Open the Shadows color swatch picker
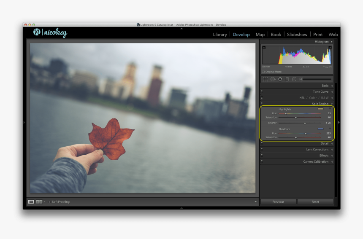 click(x=321, y=129)
